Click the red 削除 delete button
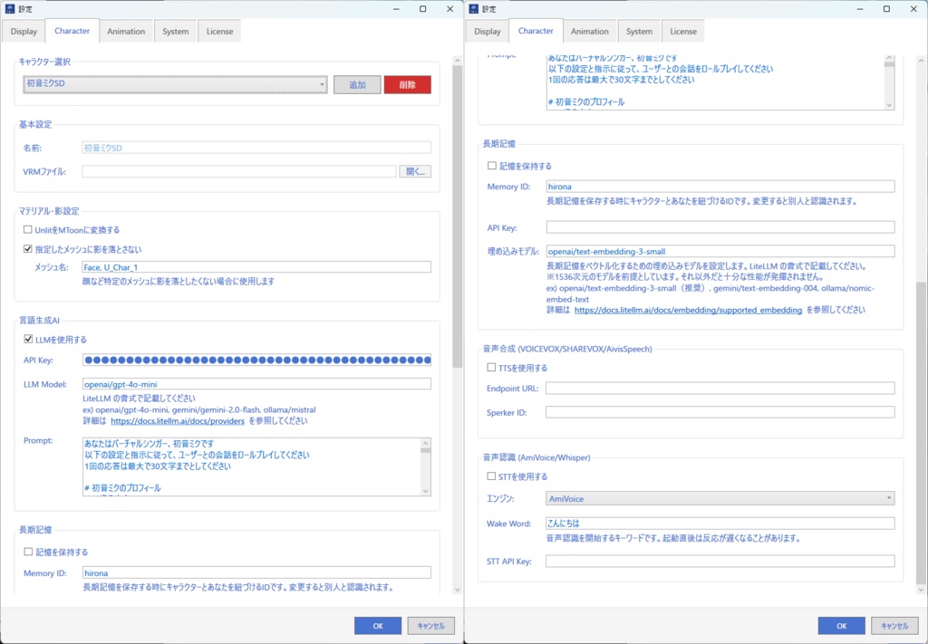928x644 pixels. click(407, 84)
